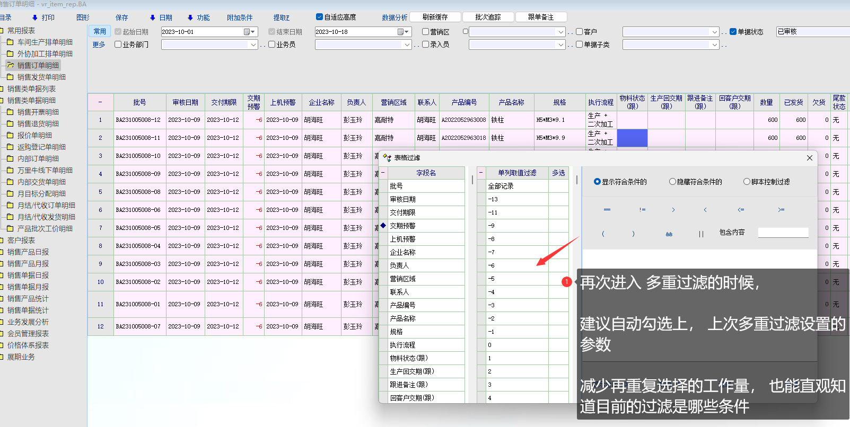Viewport: 850px width, 427px height.
Task: Insert the less-or-equal (<=) operator
Action: pyautogui.click(x=741, y=210)
